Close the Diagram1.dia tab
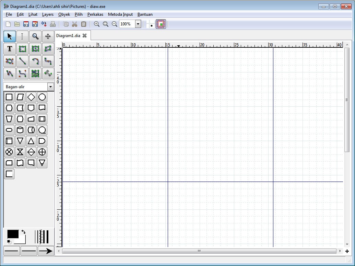 84,35
